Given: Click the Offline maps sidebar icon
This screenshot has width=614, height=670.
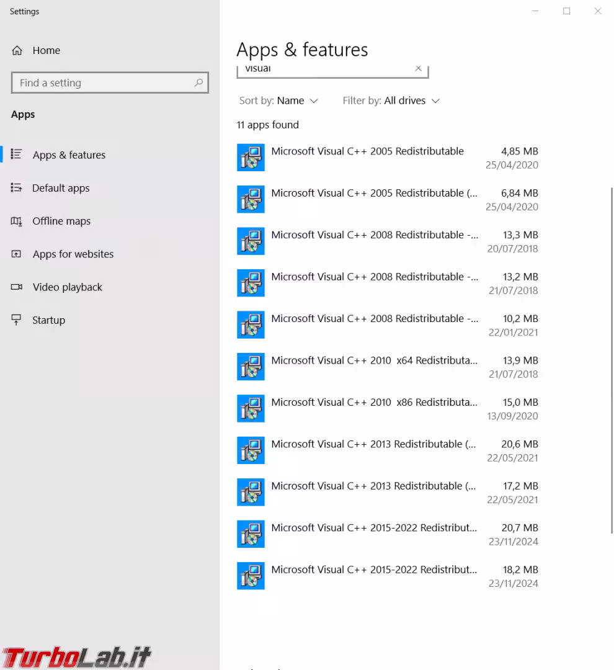Looking at the screenshot, I should point(17,221).
